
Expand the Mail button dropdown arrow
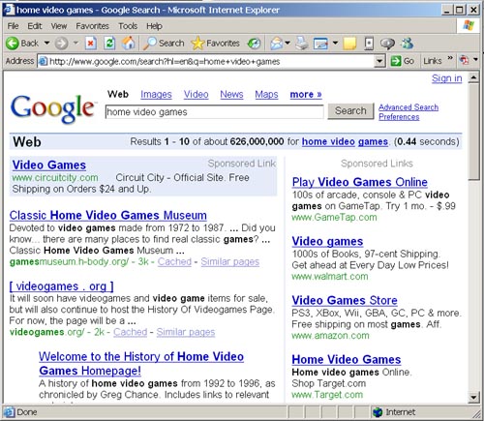(287, 43)
